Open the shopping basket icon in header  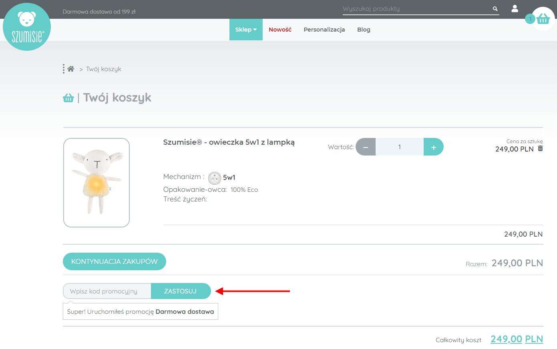[x=543, y=19]
